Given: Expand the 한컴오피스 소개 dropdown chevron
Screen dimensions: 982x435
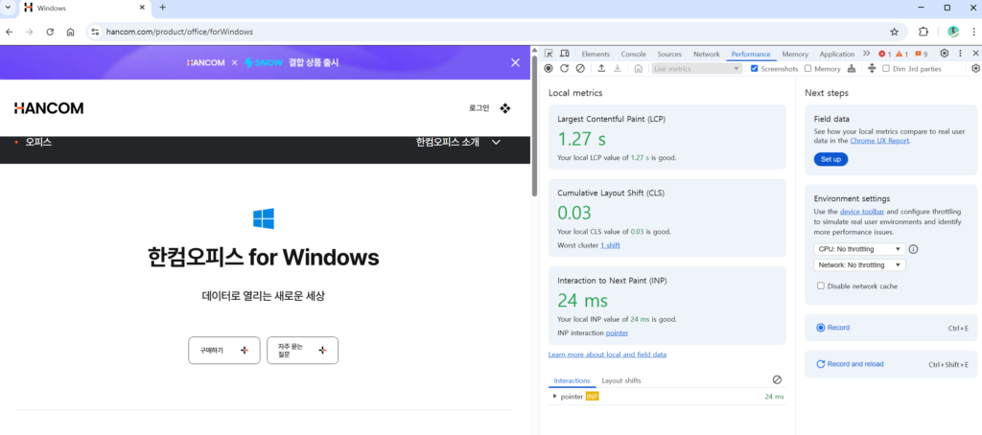Looking at the screenshot, I should (x=496, y=142).
